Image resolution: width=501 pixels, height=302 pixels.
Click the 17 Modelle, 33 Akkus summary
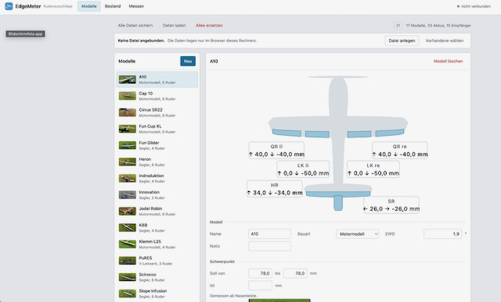[438, 26]
